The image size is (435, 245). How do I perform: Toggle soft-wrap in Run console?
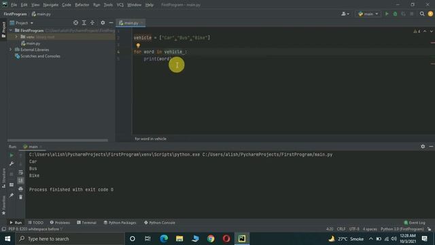(20, 172)
